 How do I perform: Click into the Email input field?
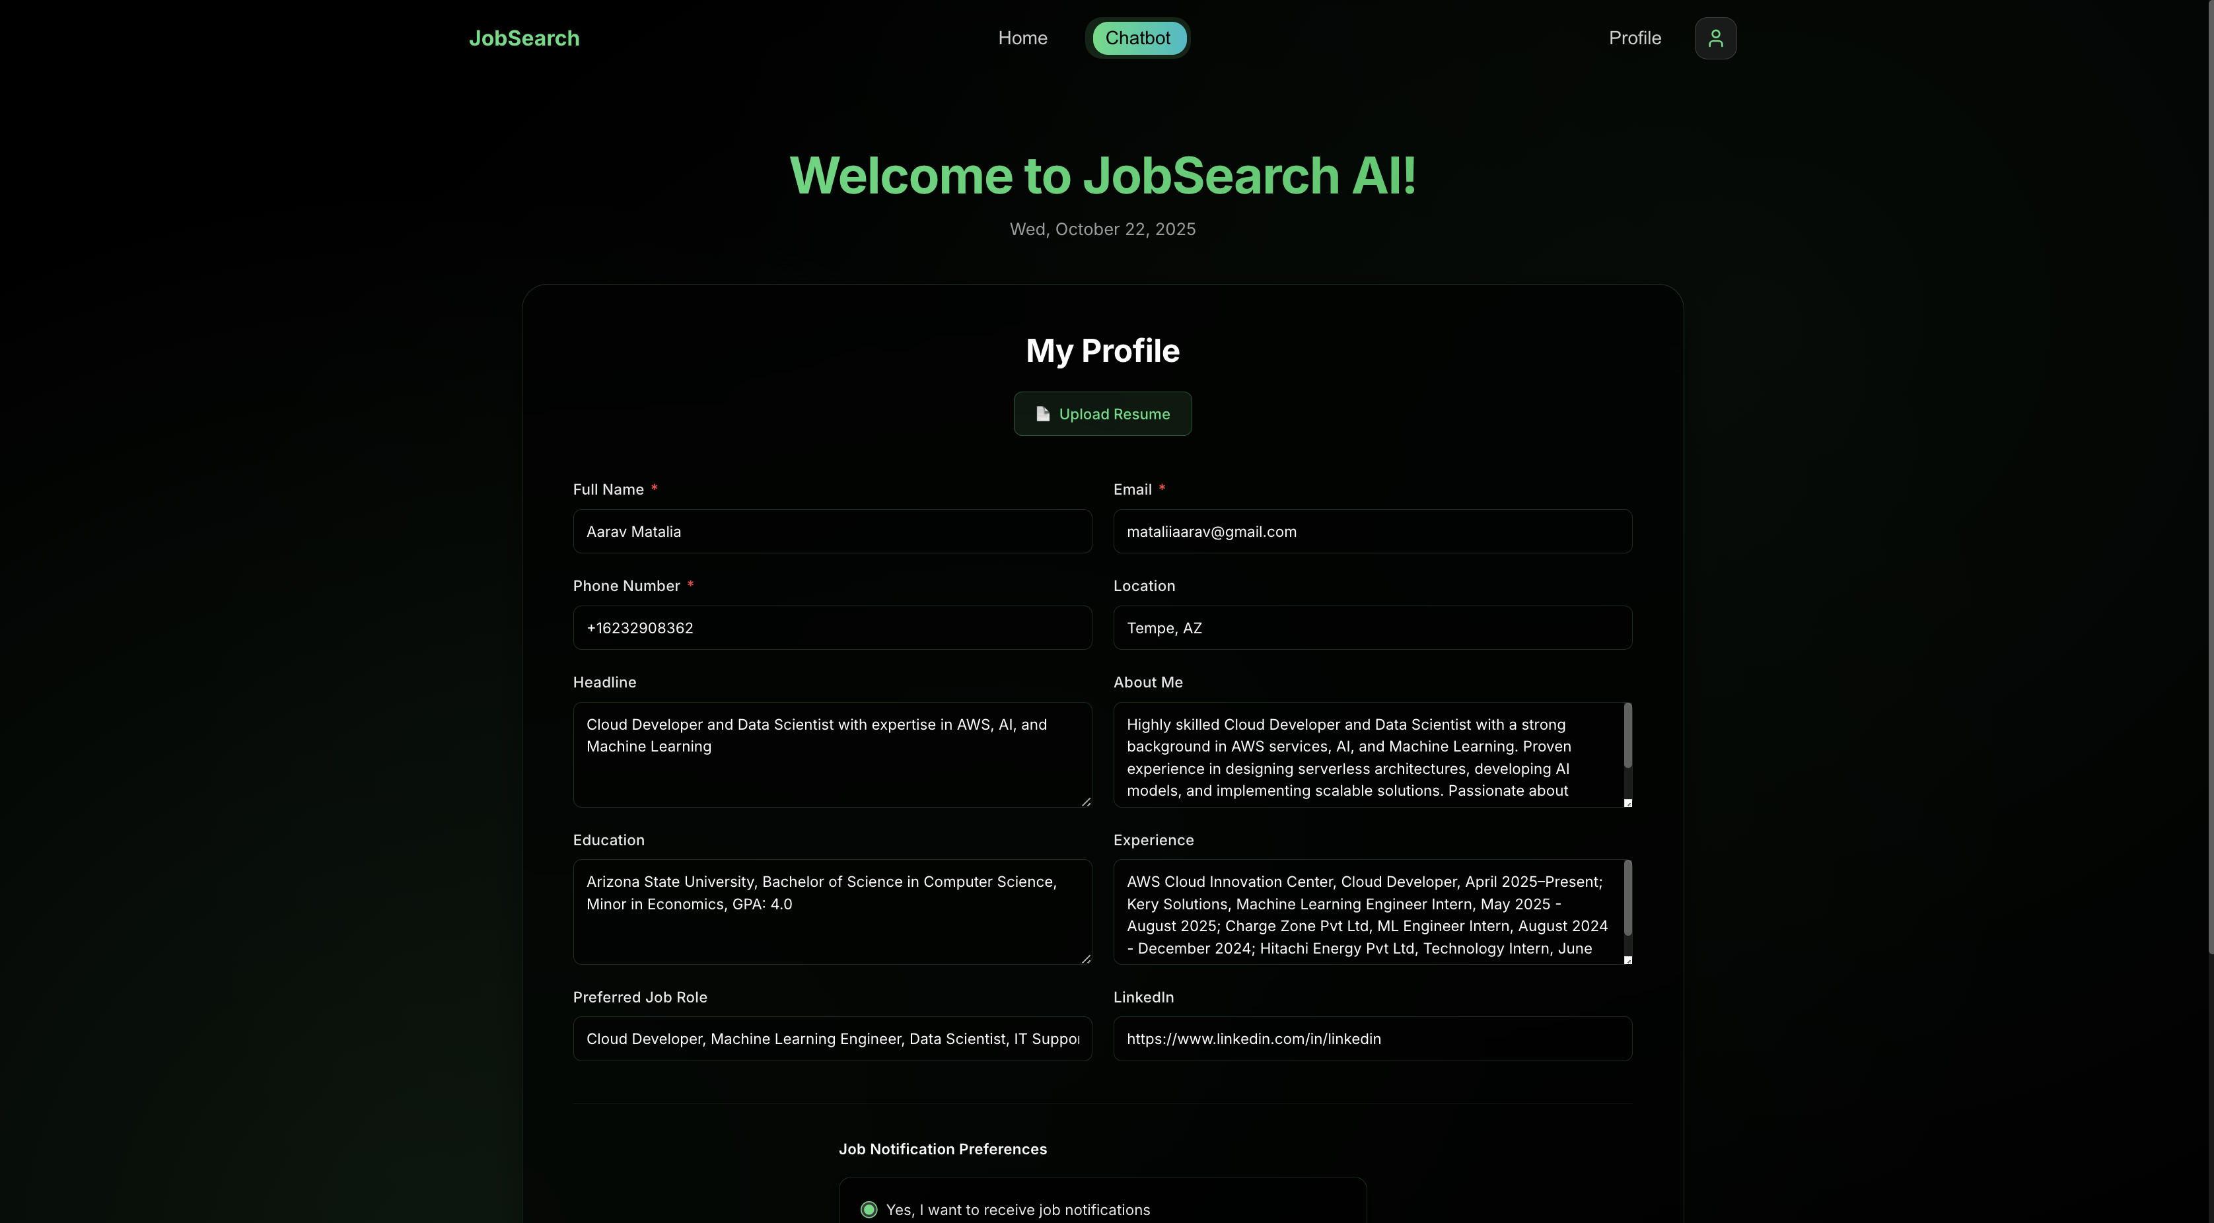(1372, 531)
